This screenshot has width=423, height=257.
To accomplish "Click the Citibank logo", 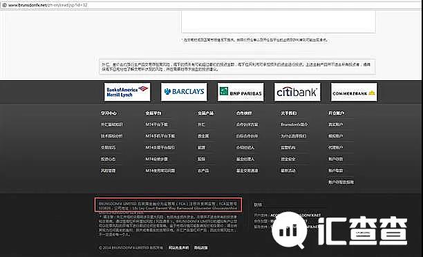I will [x=297, y=92].
